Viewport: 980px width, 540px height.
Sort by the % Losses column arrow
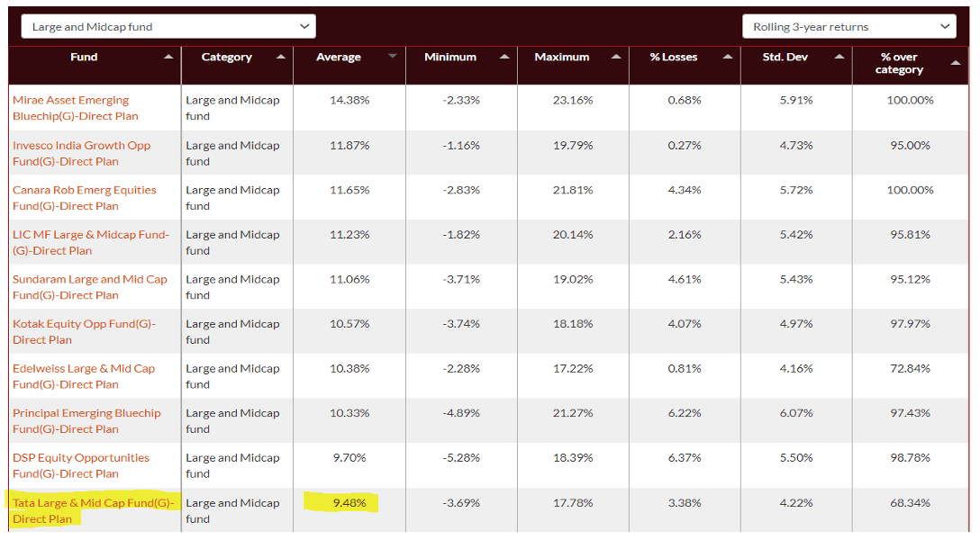click(728, 57)
